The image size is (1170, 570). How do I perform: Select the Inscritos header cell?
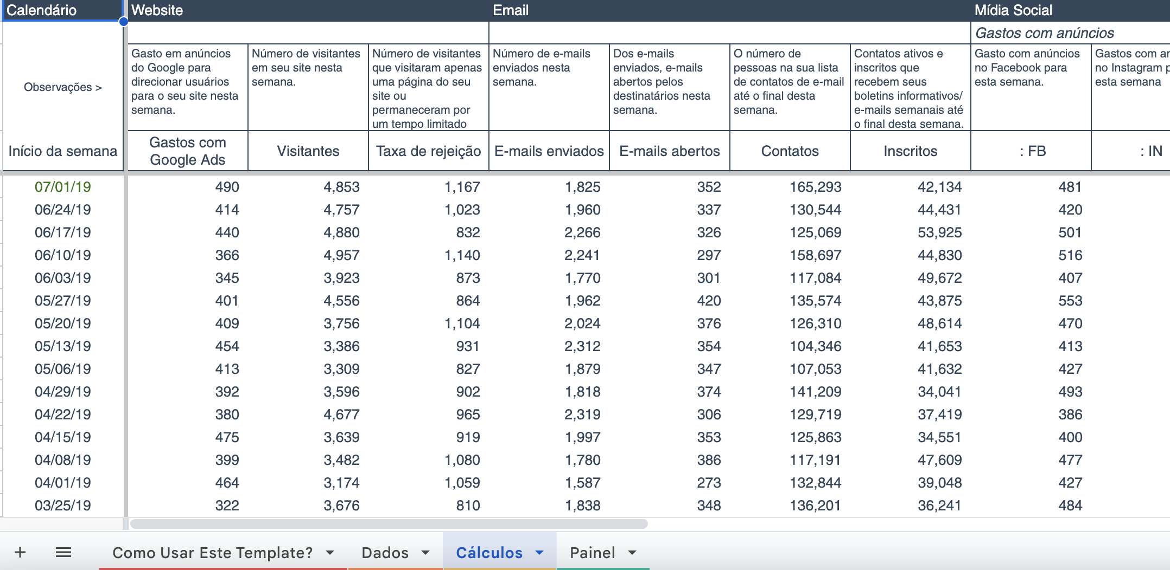point(910,151)
